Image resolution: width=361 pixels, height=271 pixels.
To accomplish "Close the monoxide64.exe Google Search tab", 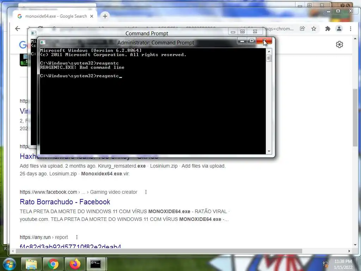I will [x=92, y=16].
